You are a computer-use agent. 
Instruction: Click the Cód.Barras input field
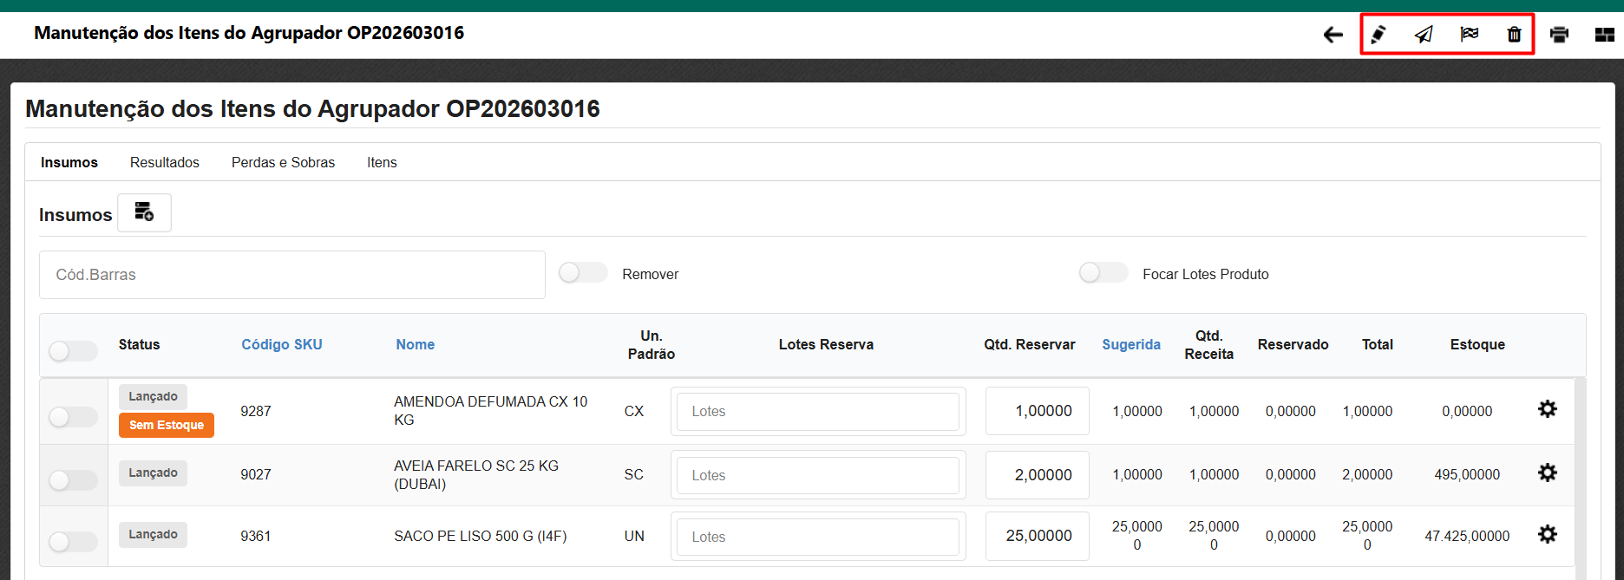coord(291,275)
